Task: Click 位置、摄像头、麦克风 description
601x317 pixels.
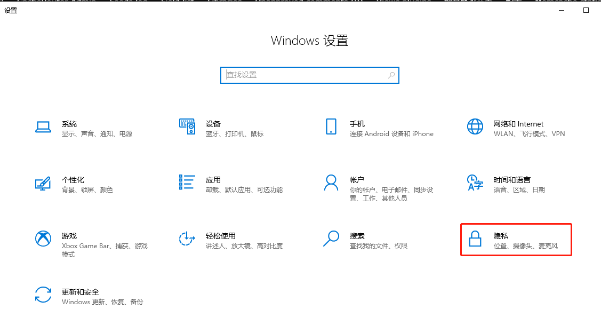Action: pyautogui.click(x=525, y=246)
